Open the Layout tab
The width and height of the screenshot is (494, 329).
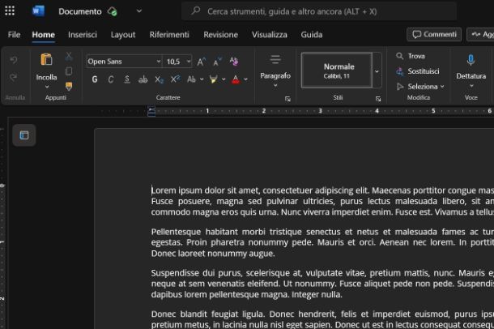[123, 35]
